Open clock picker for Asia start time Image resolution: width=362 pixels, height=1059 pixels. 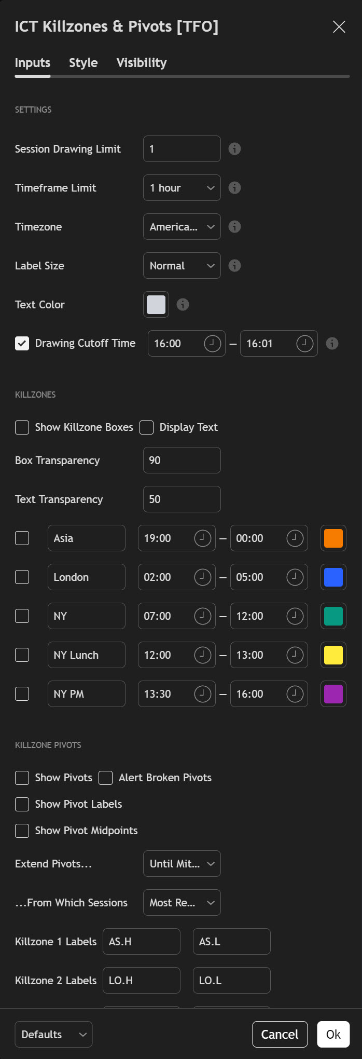[202, 538]
